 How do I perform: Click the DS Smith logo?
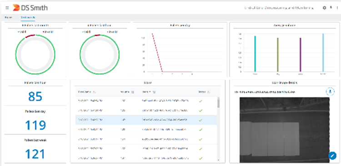(30, 8)
